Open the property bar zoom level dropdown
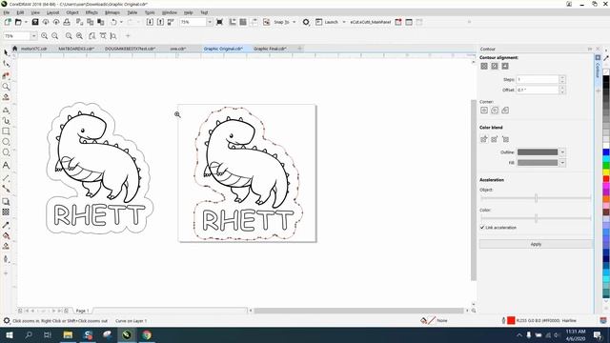The width and height of the screenshot is (610, 343). click(x=34, y=36)
